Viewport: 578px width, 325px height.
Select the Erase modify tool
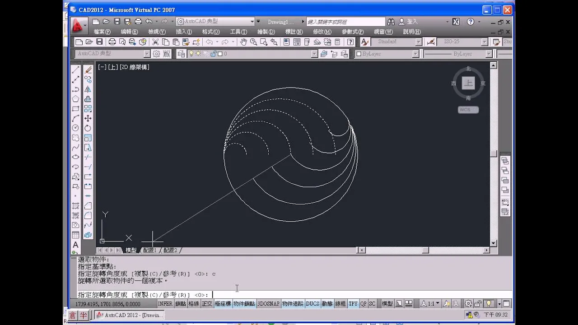(88, 70)
